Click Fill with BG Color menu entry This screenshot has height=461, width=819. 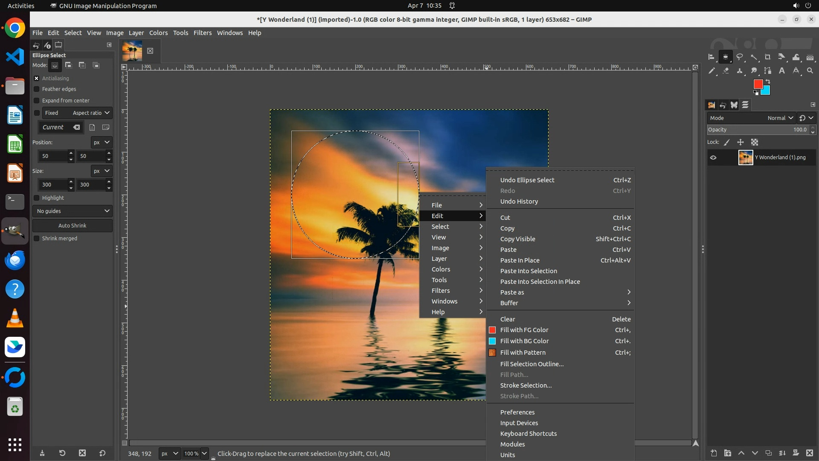[x=524, y=341]
